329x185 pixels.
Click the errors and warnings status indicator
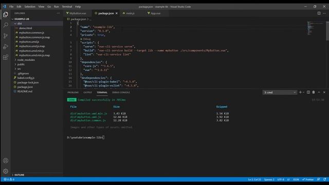point(9,179)
